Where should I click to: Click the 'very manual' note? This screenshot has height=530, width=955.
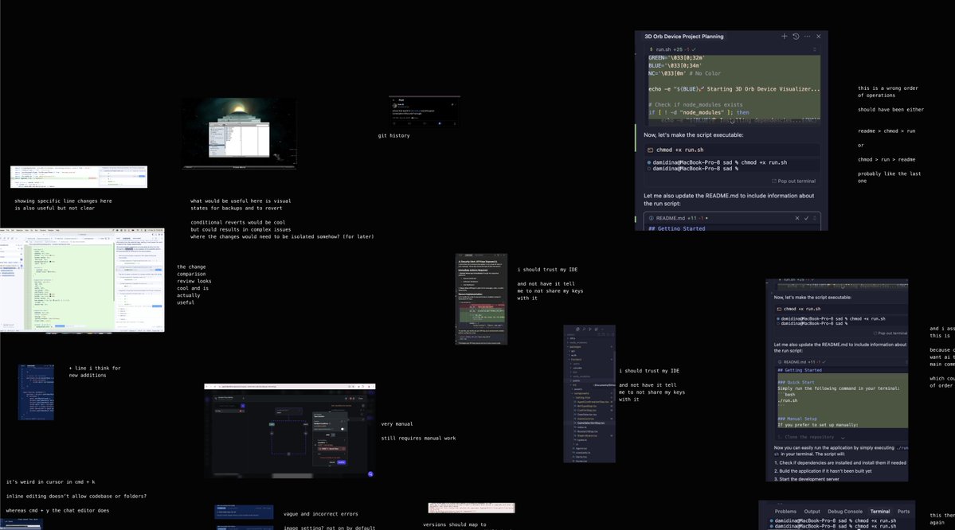pyautogui.click(x=397, y=424)
